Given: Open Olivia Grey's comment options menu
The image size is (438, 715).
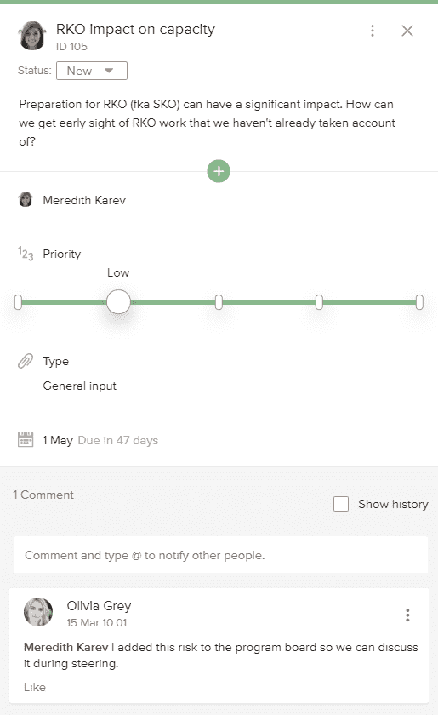Looking at the screenshot, I should [407, 615].
